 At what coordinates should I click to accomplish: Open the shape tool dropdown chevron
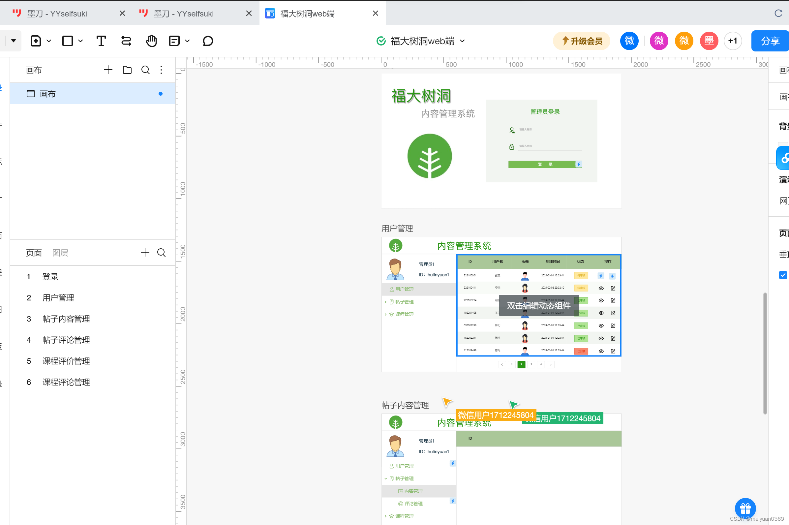[x=80, y=41]
